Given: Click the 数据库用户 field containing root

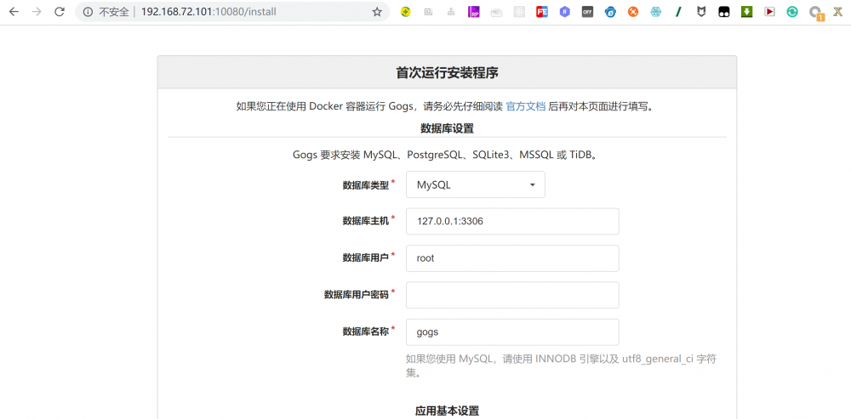Looking at the screenshot, I should point(512,258).
